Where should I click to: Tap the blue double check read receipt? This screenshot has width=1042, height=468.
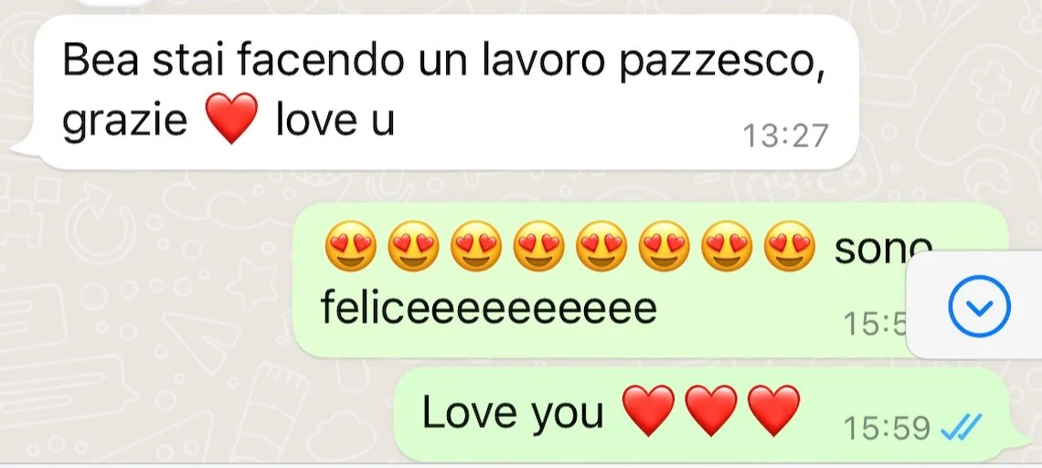(x=962, y=428)
